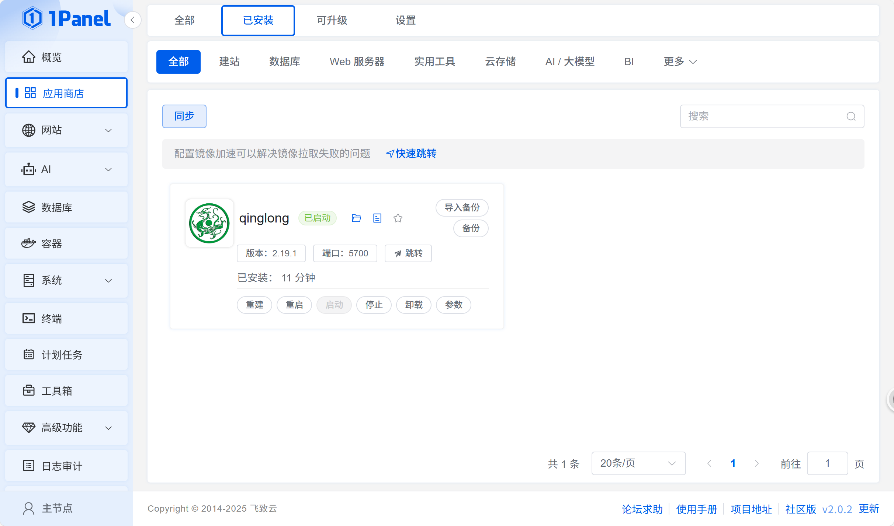Favorite qinglong with the star icon
The image size is (894, 526).
click(398, 218)
